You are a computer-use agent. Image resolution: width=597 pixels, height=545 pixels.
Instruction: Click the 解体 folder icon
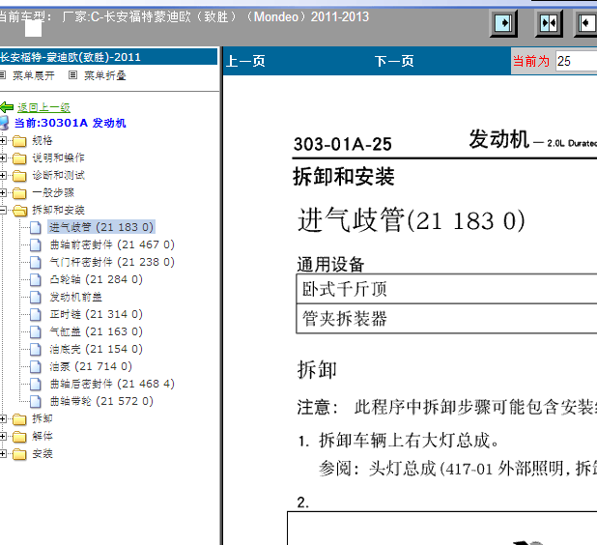coord(19,437)
